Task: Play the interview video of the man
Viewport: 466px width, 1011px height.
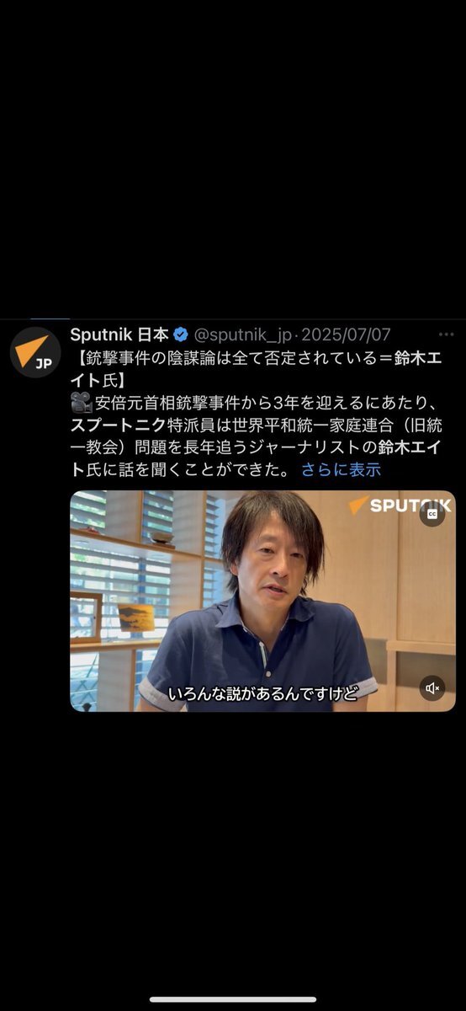Action: [x=262, y=602]
